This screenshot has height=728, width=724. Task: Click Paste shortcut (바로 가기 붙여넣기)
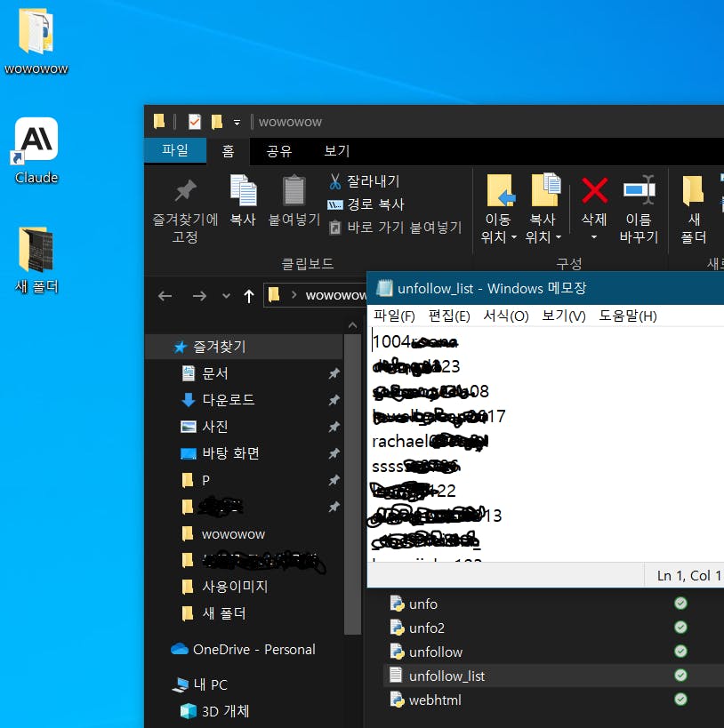coord(395,228)
